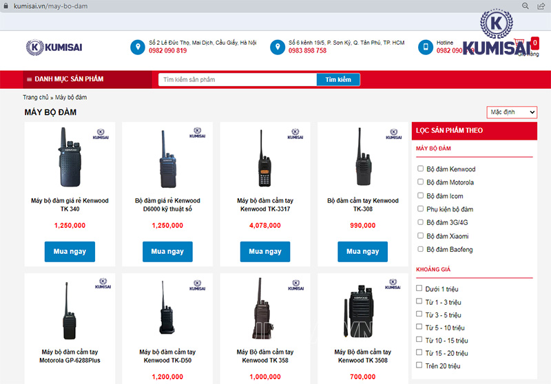The image size is (551, 384).
Task: Click Mua ngay for Kenwood TK-3317
Action: pos(265,251)
